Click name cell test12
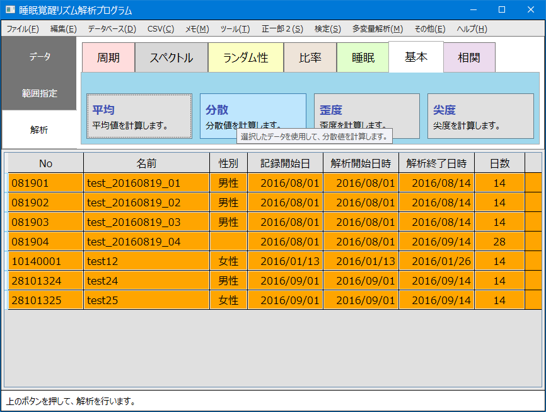Viewport: 546px width, 412px height. point(147,261)
